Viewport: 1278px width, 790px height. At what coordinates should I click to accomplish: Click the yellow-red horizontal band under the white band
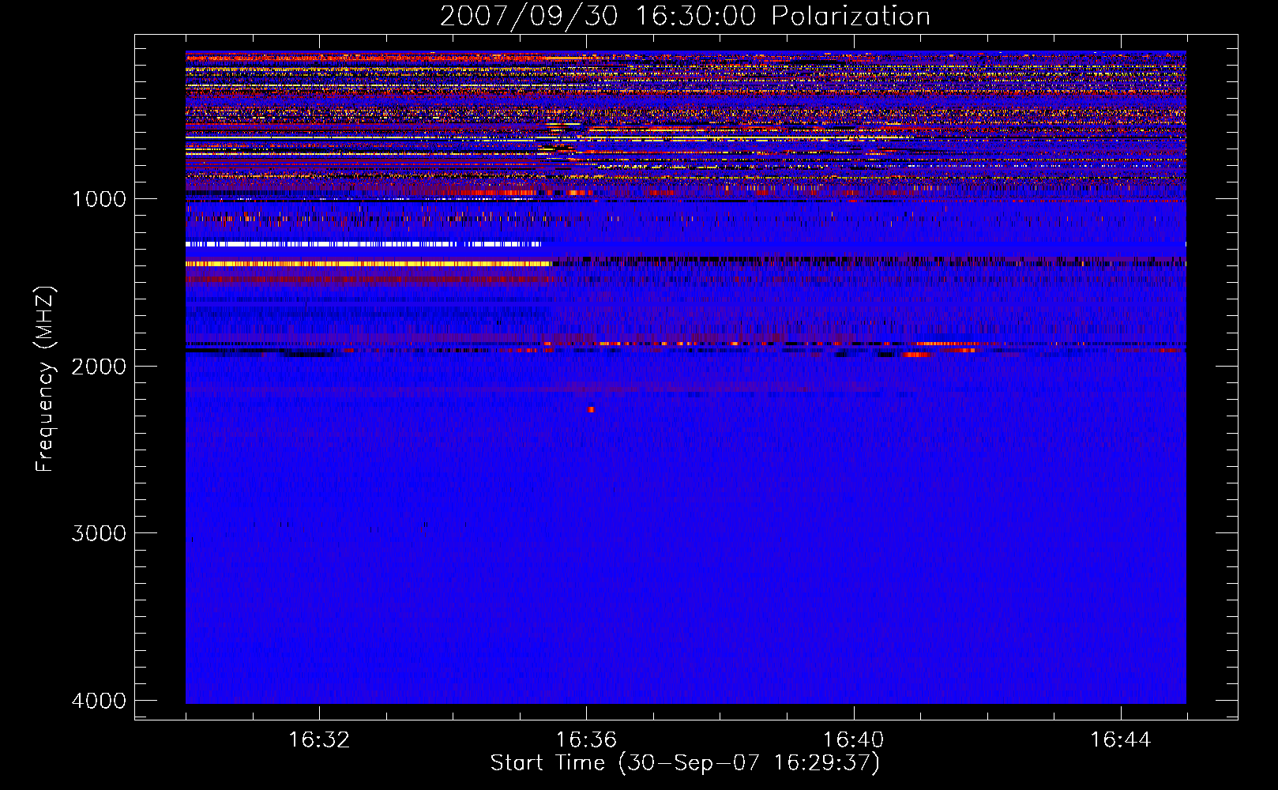click(369, 264)
